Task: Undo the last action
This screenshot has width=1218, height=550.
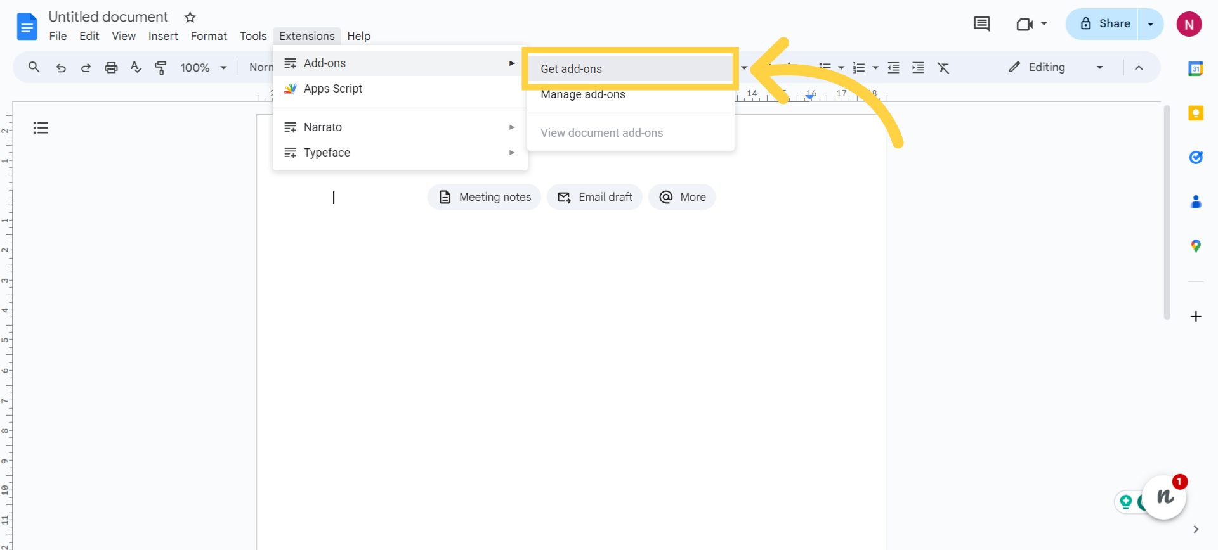Action: pyautogui.click(x=61, y=67)
